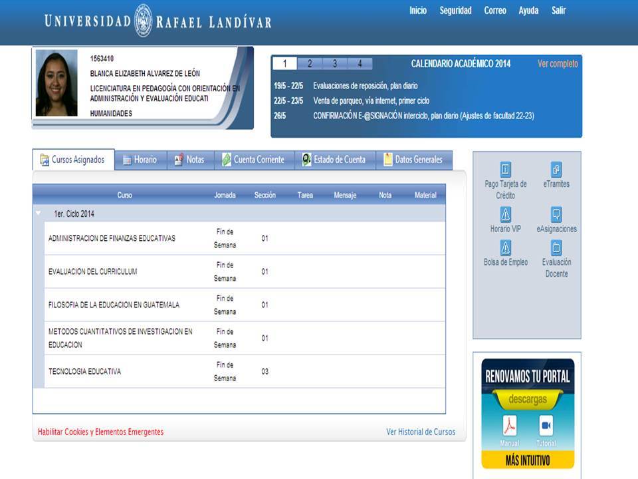Click the Horario tab calendar icon

127,160
